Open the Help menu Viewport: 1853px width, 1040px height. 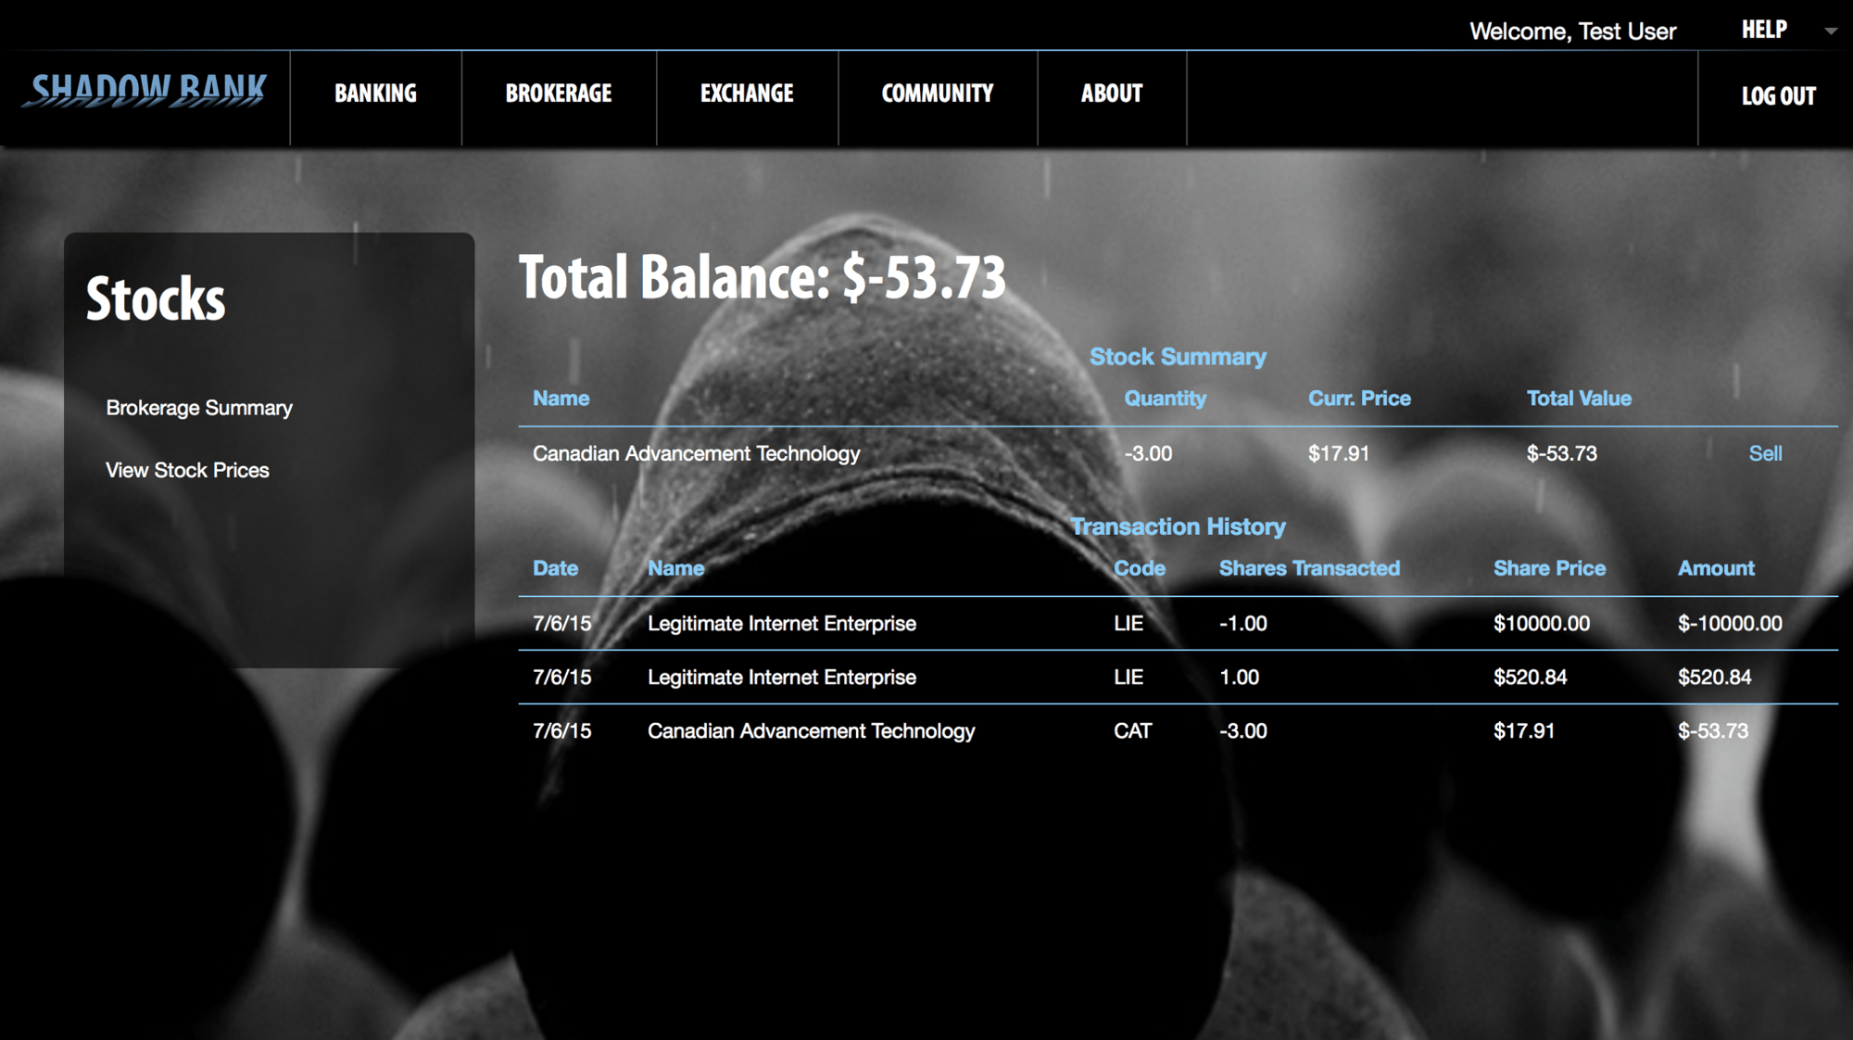(x=1764, y=30)
